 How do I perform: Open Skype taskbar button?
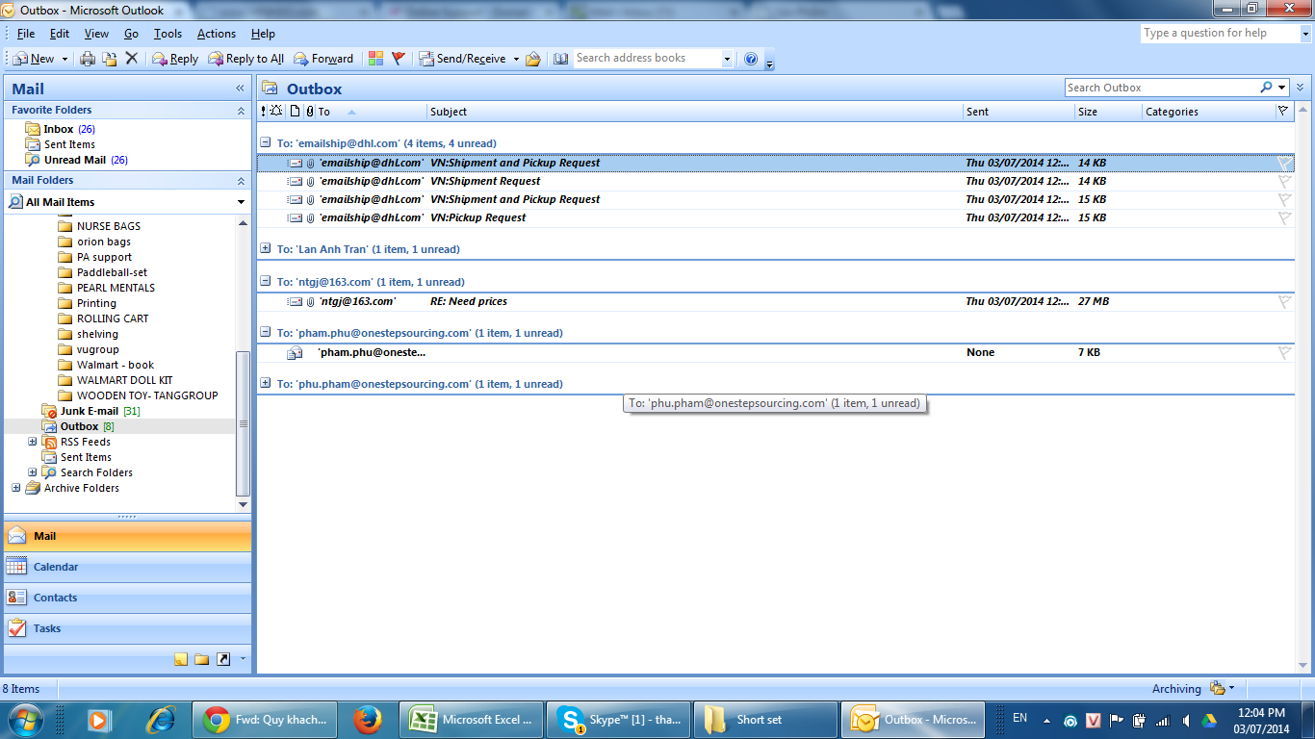pyautogui.click(x=618, y=719)
